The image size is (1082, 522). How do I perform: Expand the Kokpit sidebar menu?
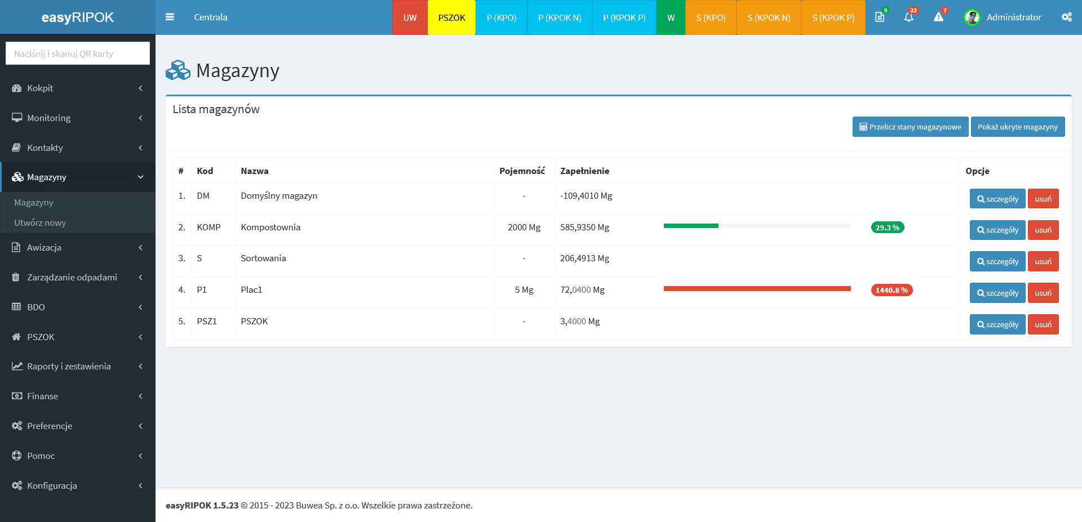click(78, 88)
